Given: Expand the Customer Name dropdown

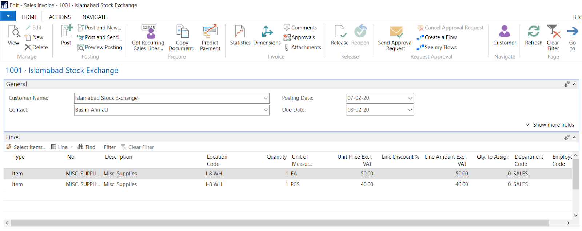Looking at the screenshot, I should [266, 99].
